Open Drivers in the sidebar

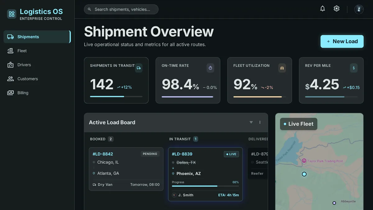click(37, 65)
